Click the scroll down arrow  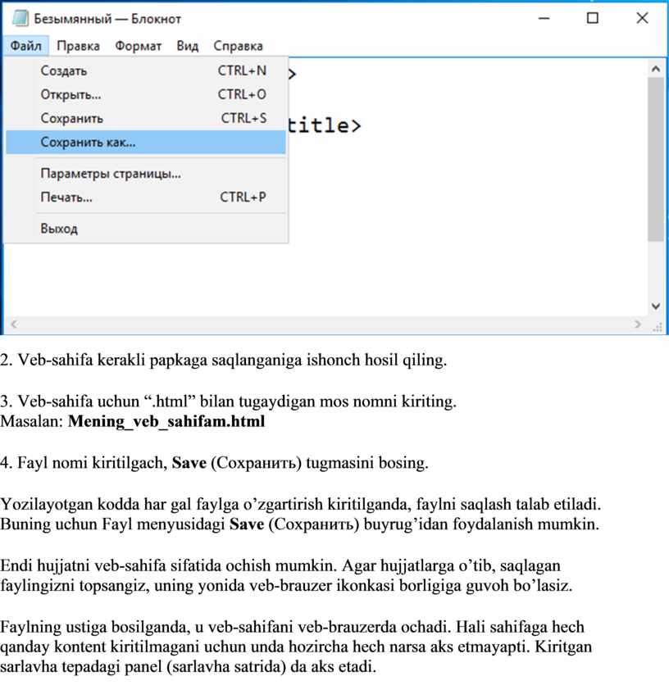[x=657, y=305]
